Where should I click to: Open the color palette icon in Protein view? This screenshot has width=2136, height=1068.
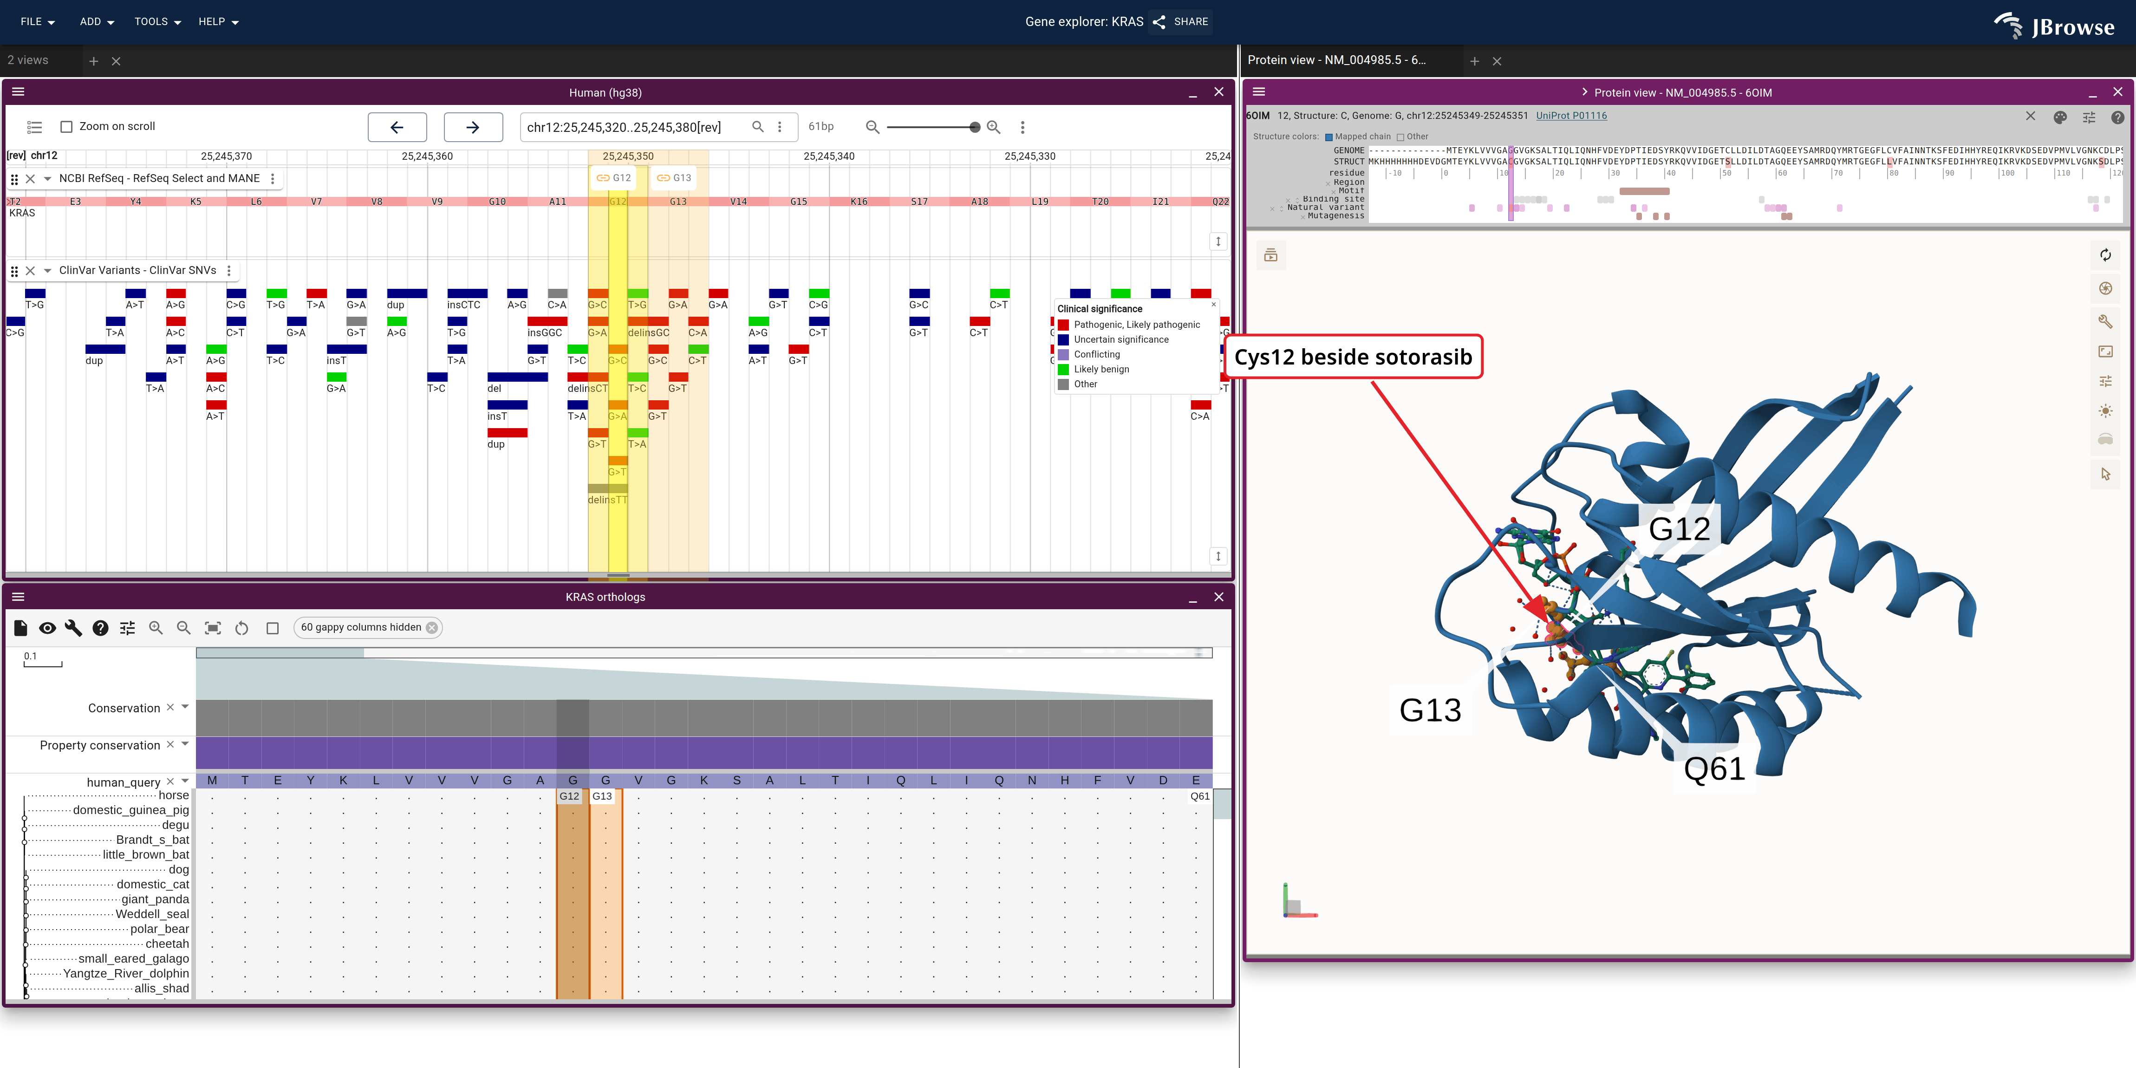[2060, 118]
